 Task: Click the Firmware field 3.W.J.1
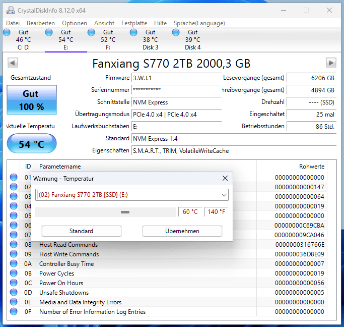tap(177, 78)
